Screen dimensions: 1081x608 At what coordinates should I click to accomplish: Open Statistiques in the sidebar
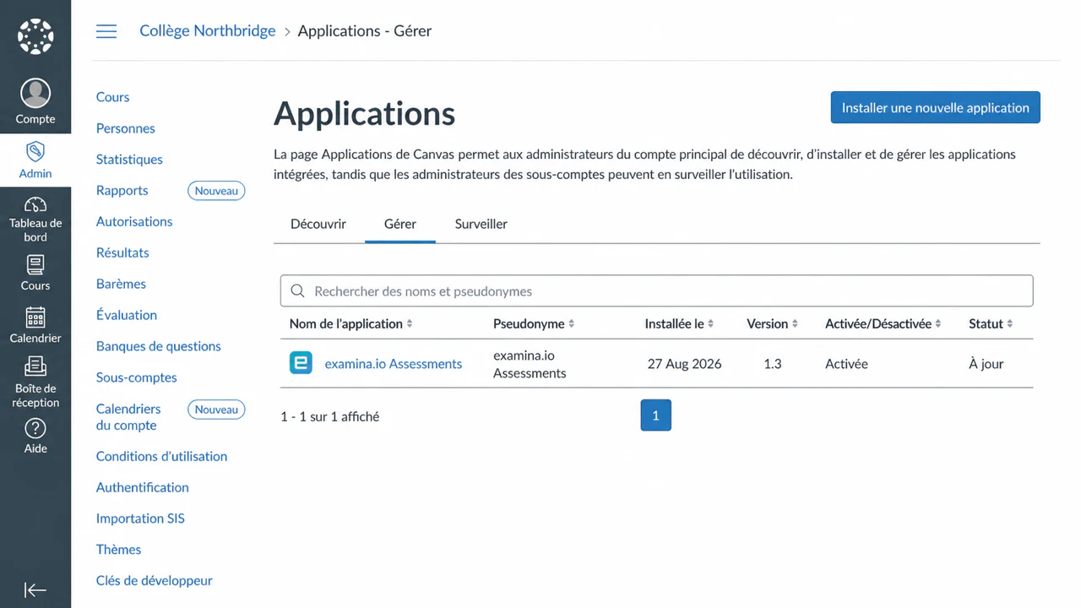(x=129, y=160)
